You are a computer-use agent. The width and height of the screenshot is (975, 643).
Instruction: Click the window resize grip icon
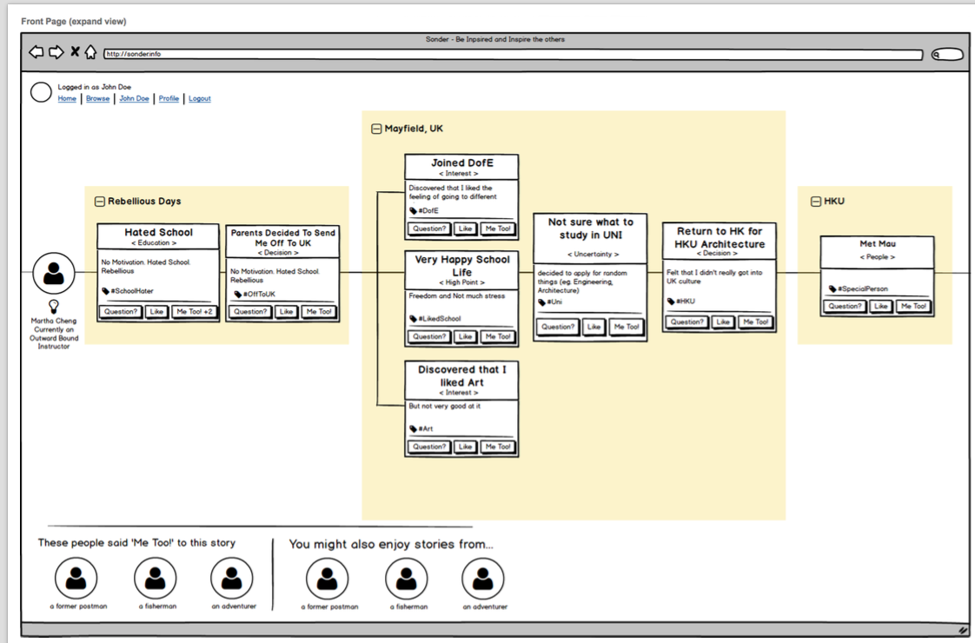click(963, 630)
